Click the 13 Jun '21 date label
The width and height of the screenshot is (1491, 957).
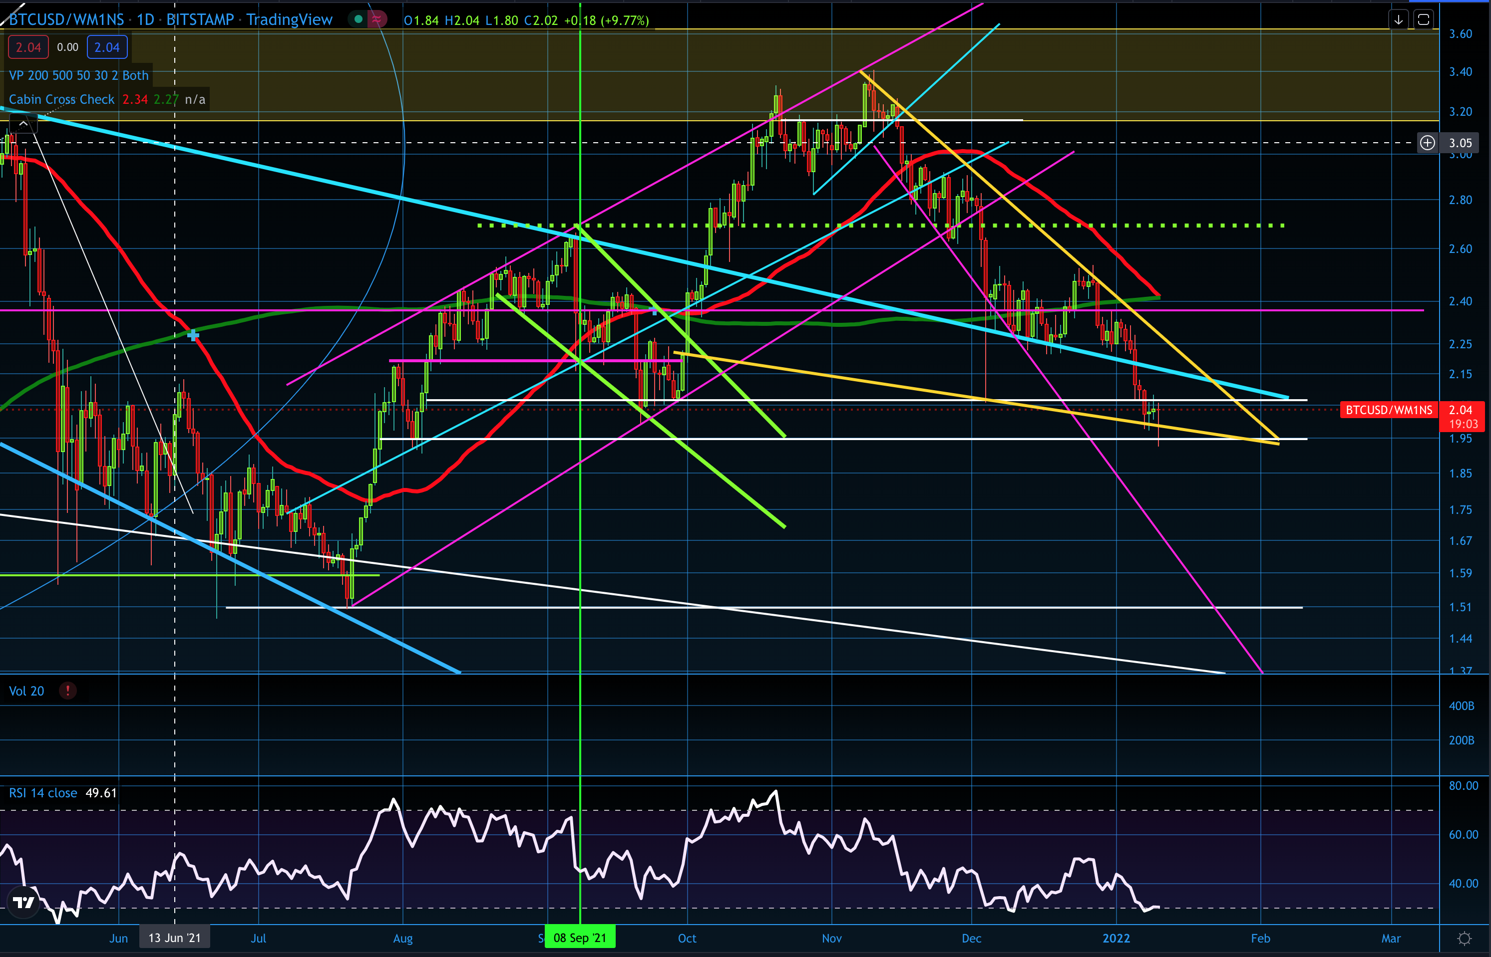[x=175, y=938]
